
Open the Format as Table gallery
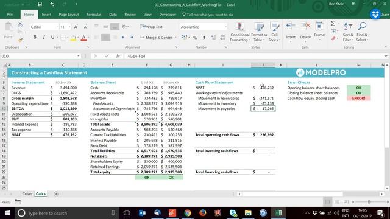click(x=259, y=32)
